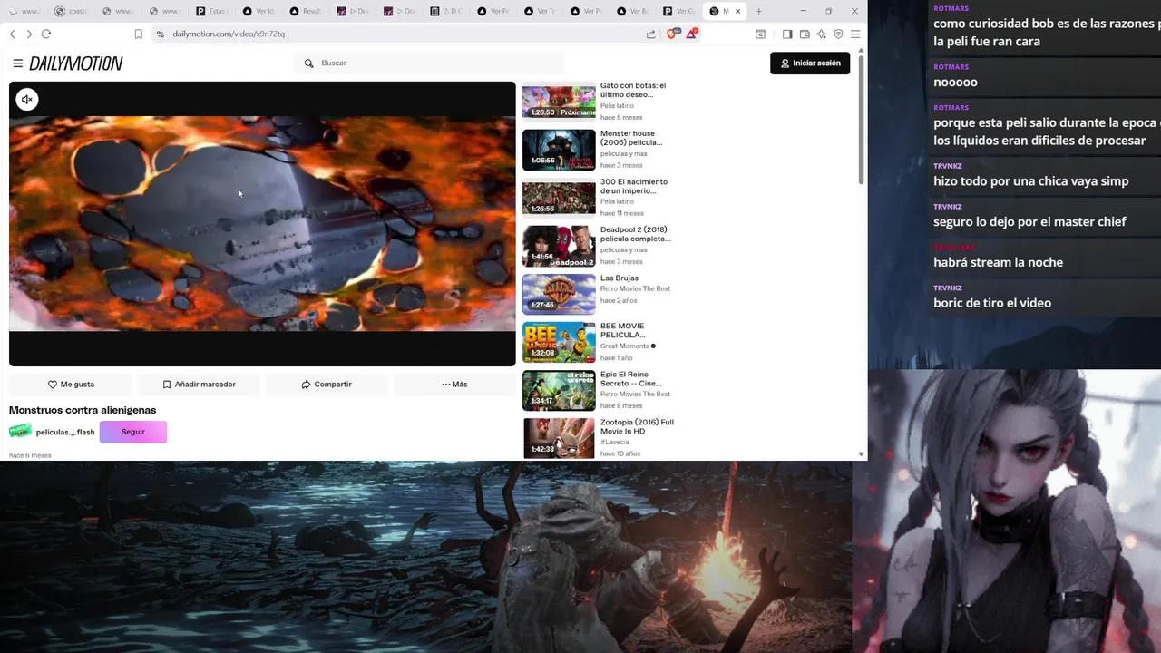Open the Brave Shields lion icon

pos(672,34)
